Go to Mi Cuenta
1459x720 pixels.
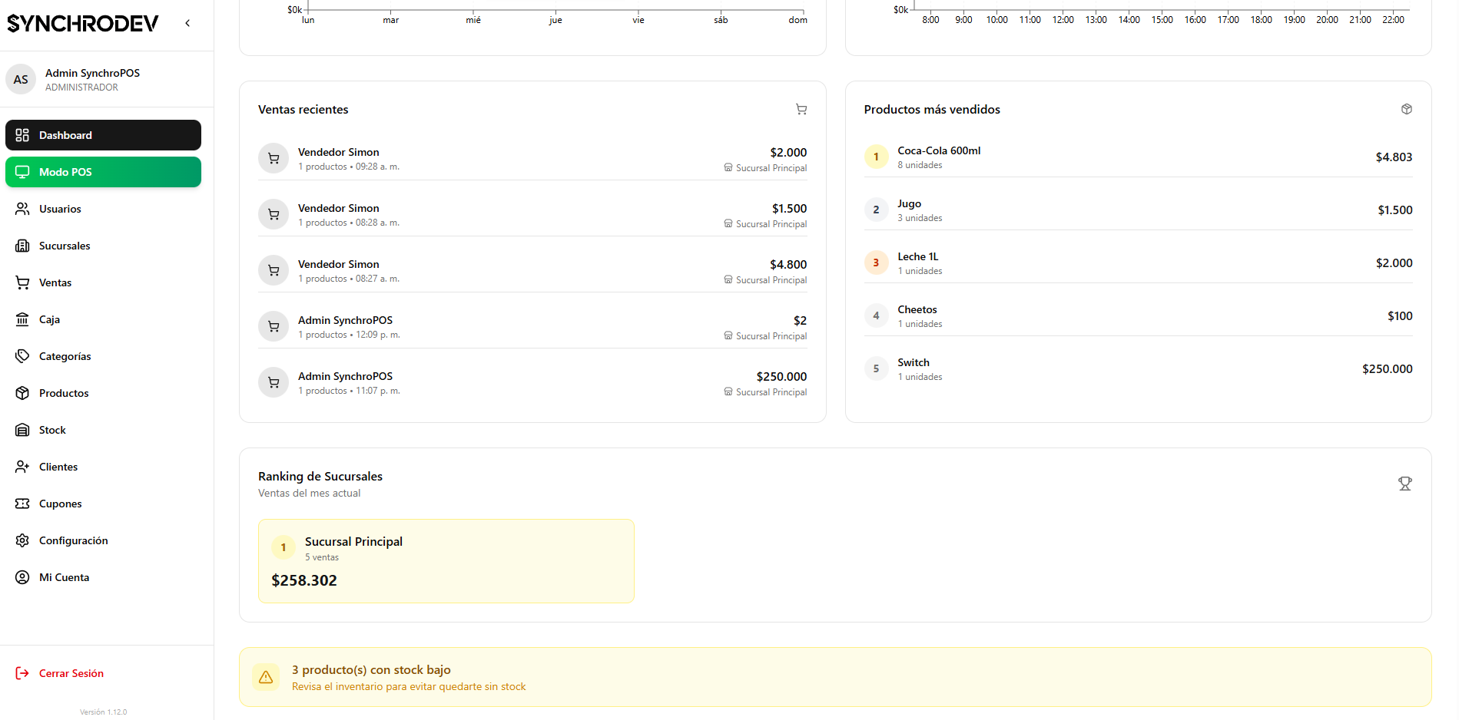click(x=64, y=577)
